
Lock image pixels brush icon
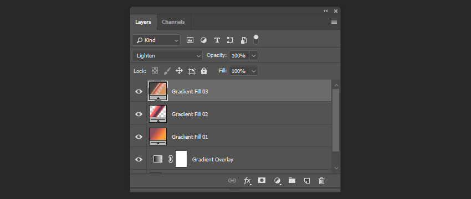point(167,71)
